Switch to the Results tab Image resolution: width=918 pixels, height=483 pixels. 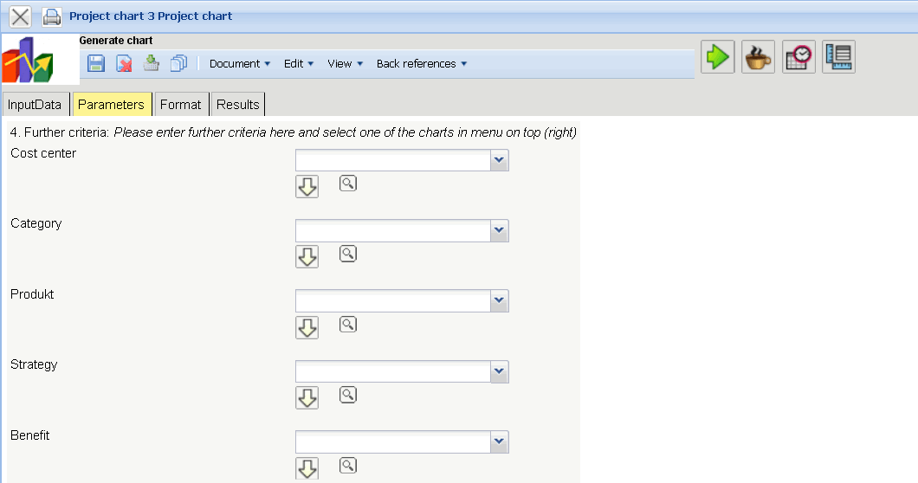(x=238, y=105)
